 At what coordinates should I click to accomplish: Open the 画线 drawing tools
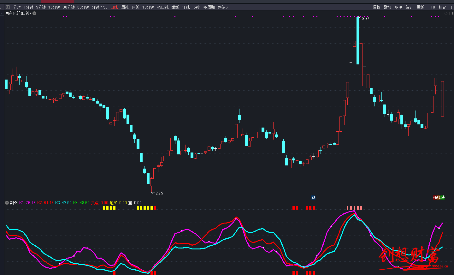420,7
